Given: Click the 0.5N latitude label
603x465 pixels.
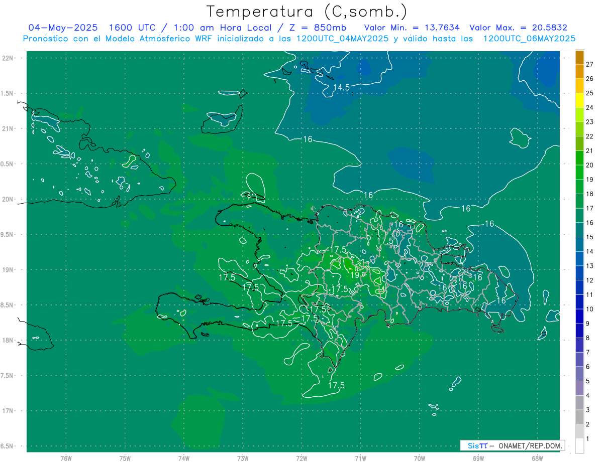Looking at the screenshot, I should point(8,164).
